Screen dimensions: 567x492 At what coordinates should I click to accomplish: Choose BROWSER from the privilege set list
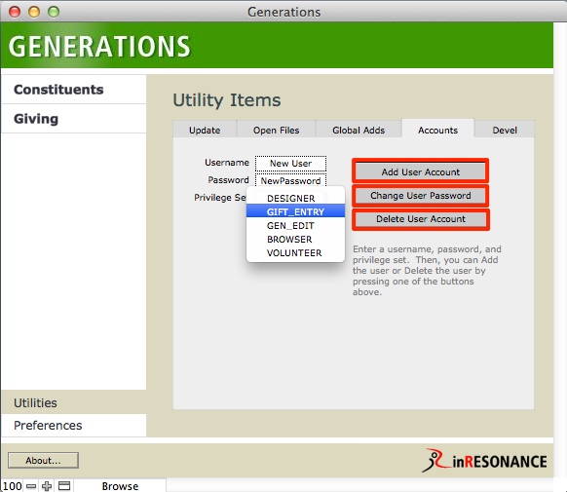pos(295,239)
